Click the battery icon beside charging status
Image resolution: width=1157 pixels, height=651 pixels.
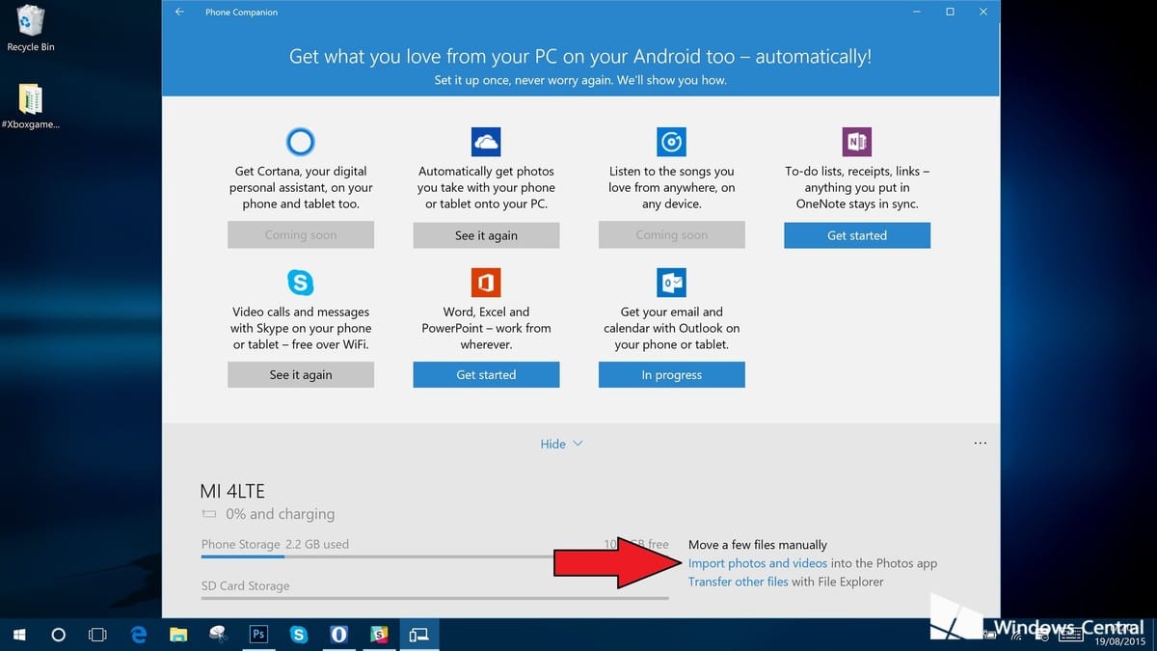(209, 515)
